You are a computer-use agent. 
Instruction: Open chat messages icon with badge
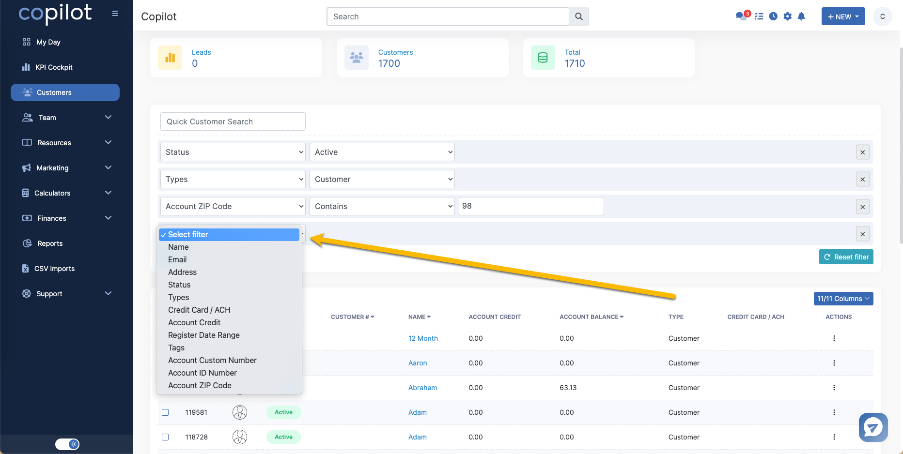tap(742, 16)
